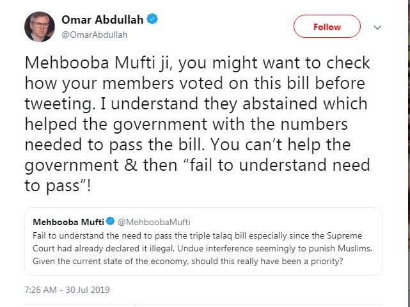
Task: Open Omar Abdullah's profile picture
Action: (x=40, y=27)
